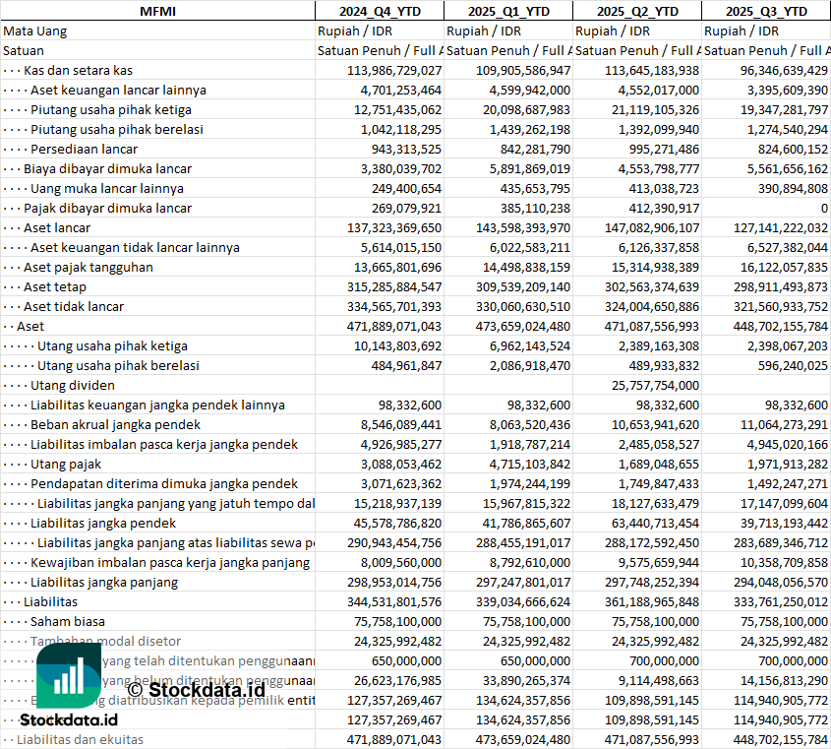Click value 24,325,992,482 under 2025_Q3_YTD
Image resolution: width=831 pixels, height=749 pixels.
point(784,641)
